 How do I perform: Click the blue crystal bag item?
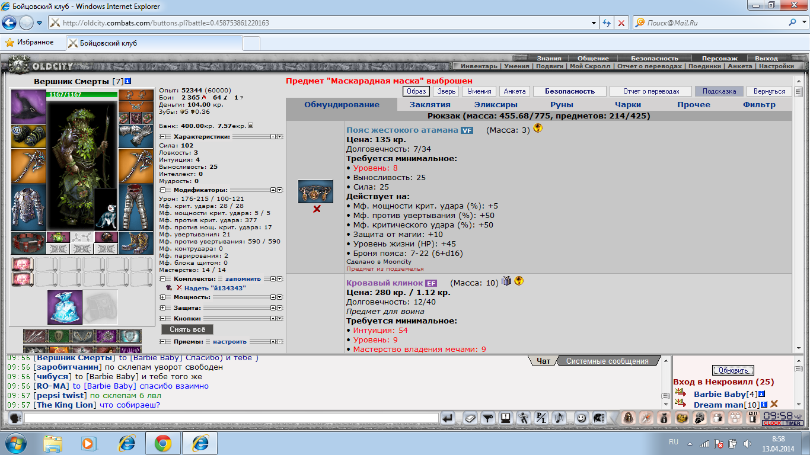click(65, 307)
